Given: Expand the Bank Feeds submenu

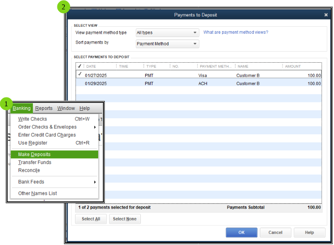Looking at the screenshot, I should 54,182.
